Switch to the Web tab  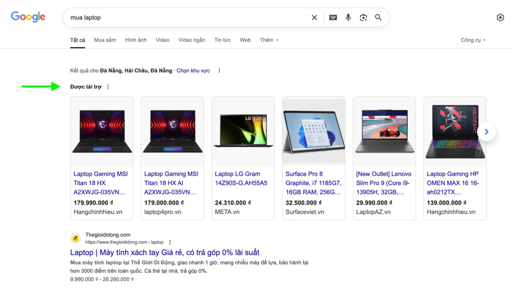(x=245, y=40)
